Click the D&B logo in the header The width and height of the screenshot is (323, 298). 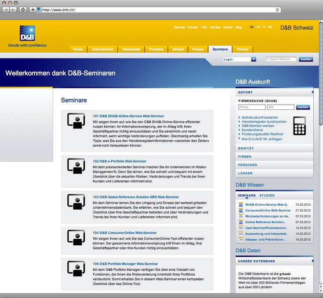click(x=27, y=33)
